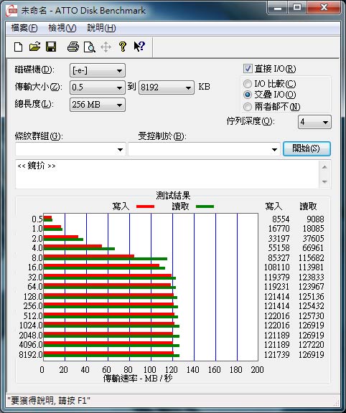Image resolution: width=346 pixels, height=413 pixels.
Task: Print results with the printer icon
Action: pos(73,47)
